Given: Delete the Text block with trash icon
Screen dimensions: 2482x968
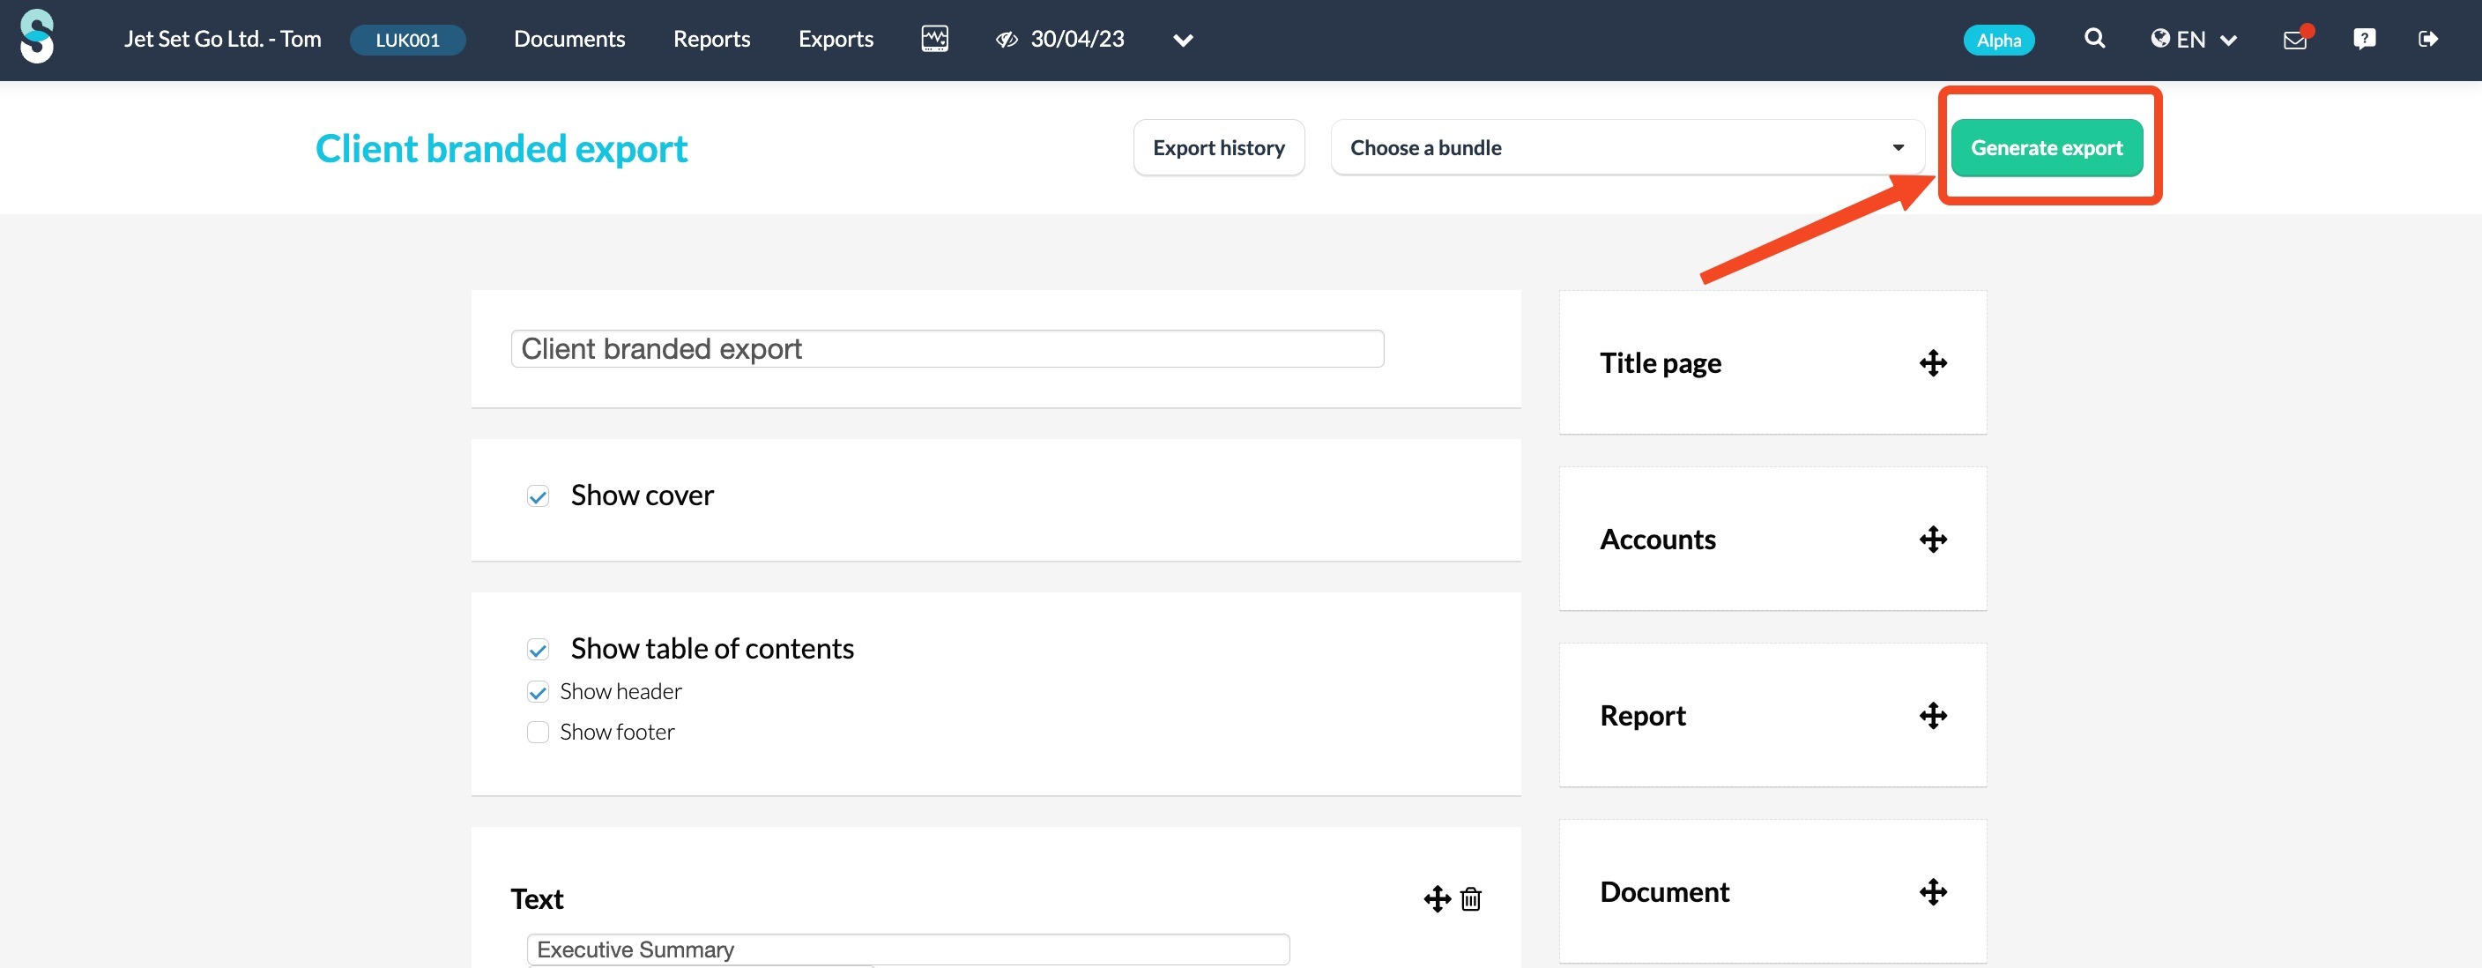Looking at the screenshot, I should pos(1470,898).
